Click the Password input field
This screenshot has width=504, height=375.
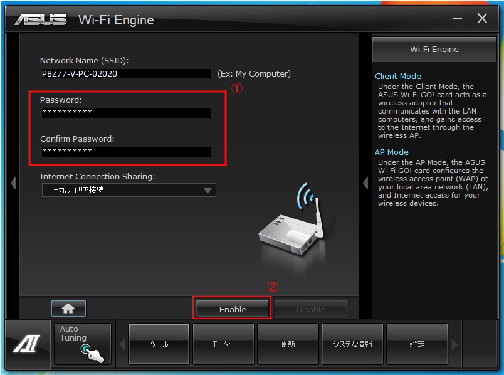point(127,113)
